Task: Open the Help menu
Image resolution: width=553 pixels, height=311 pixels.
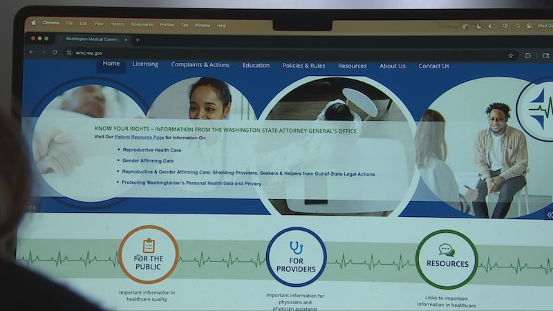Action: [x=221, y=26]
